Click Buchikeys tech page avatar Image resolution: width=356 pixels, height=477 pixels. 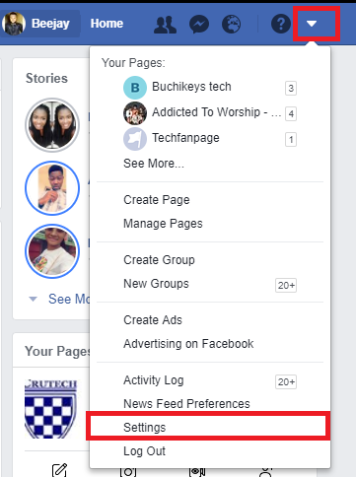[x=135, y=88]
